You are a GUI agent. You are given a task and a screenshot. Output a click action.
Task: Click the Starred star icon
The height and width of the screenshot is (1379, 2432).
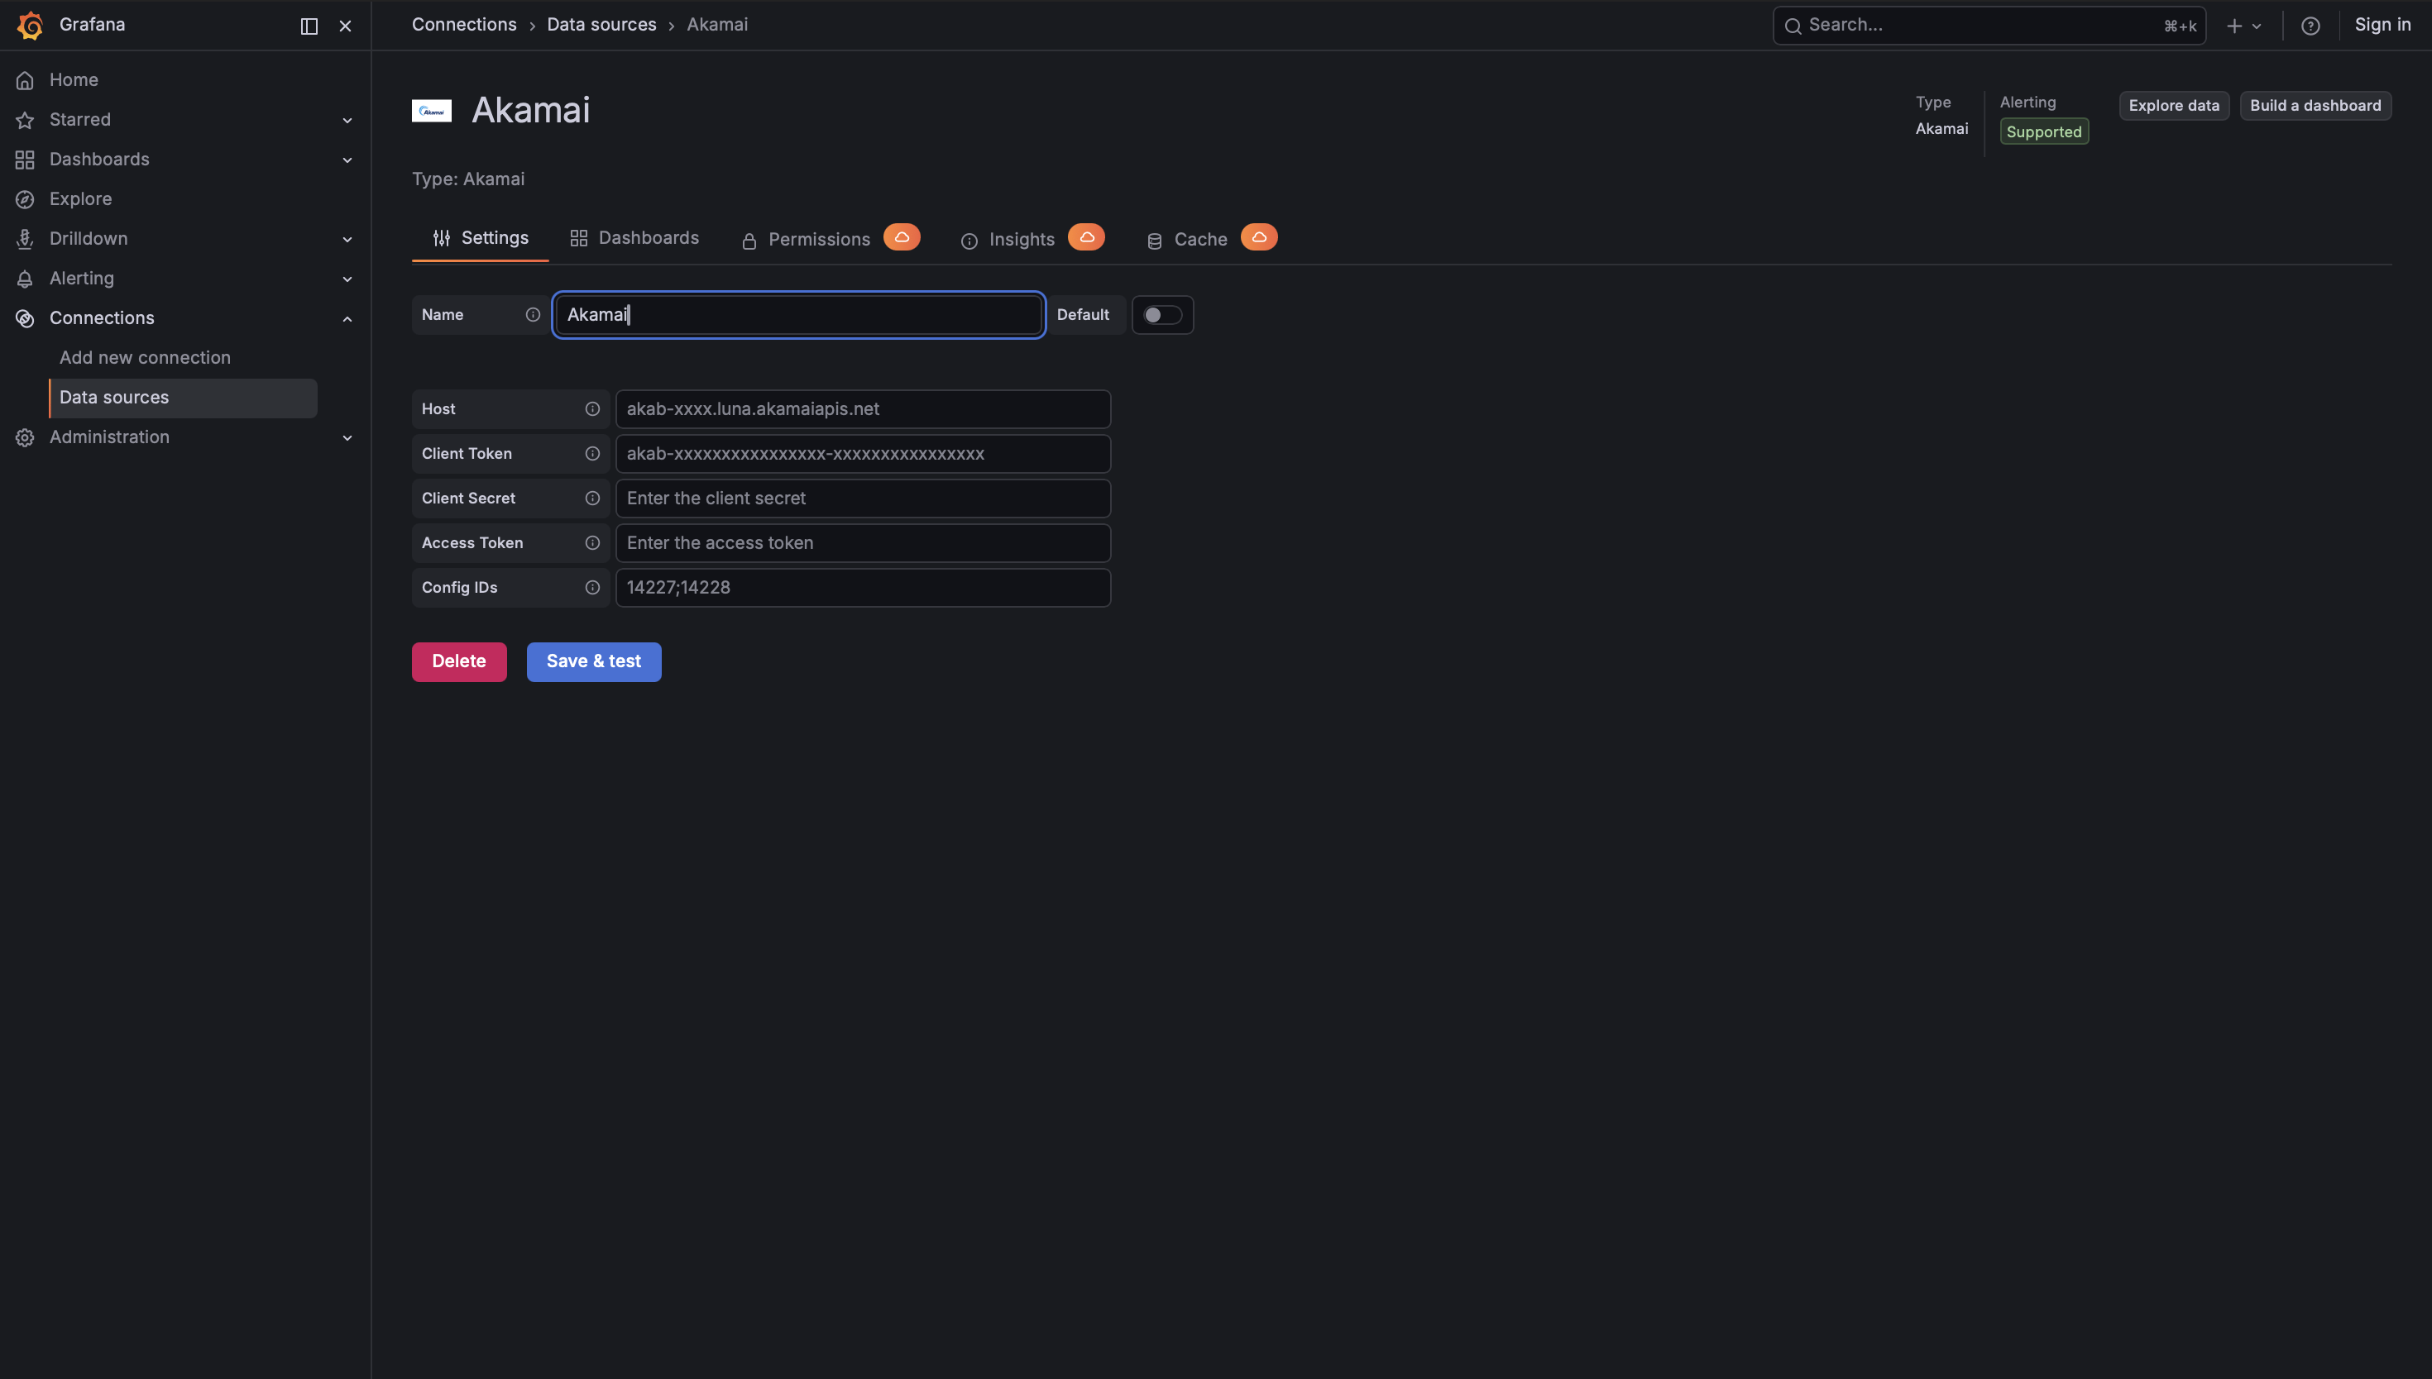click(x=26, y=120)
